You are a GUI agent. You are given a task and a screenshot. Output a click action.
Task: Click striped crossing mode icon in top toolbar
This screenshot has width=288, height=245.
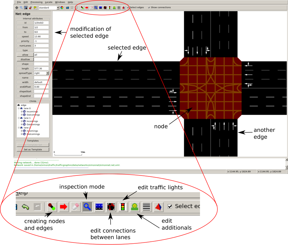coord(119,8)
